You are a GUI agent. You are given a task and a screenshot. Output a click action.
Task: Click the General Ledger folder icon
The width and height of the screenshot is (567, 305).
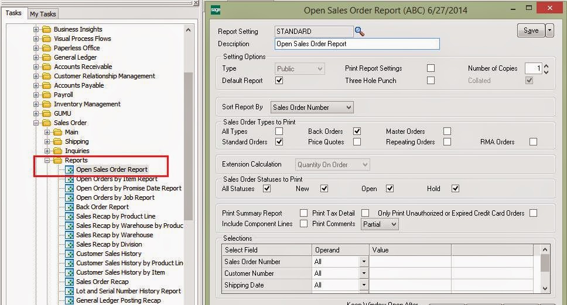tap(46, 57)
